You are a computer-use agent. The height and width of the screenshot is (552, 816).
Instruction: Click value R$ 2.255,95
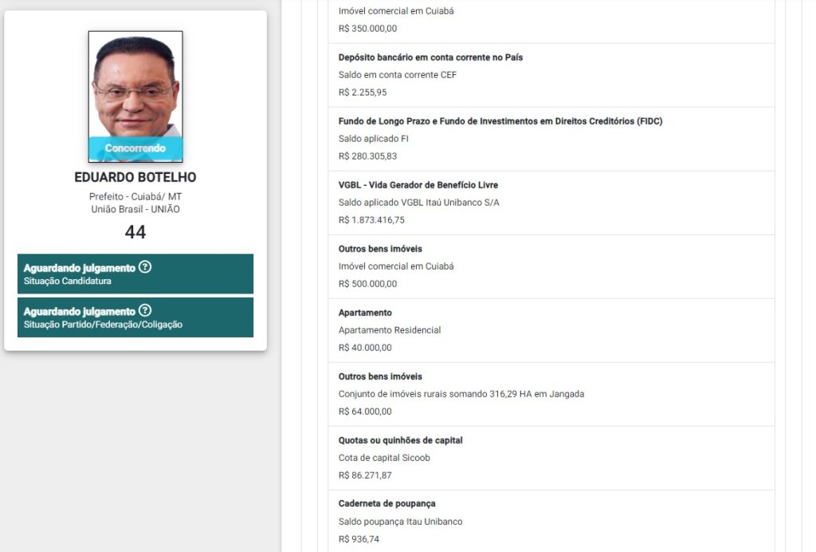pyautogui.click(x=363, y=93)
